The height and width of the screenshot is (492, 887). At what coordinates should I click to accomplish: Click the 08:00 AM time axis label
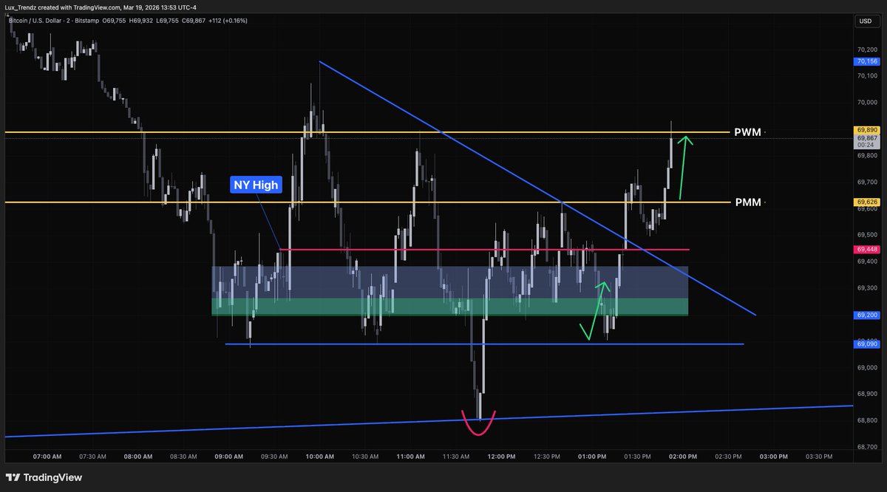139,457
